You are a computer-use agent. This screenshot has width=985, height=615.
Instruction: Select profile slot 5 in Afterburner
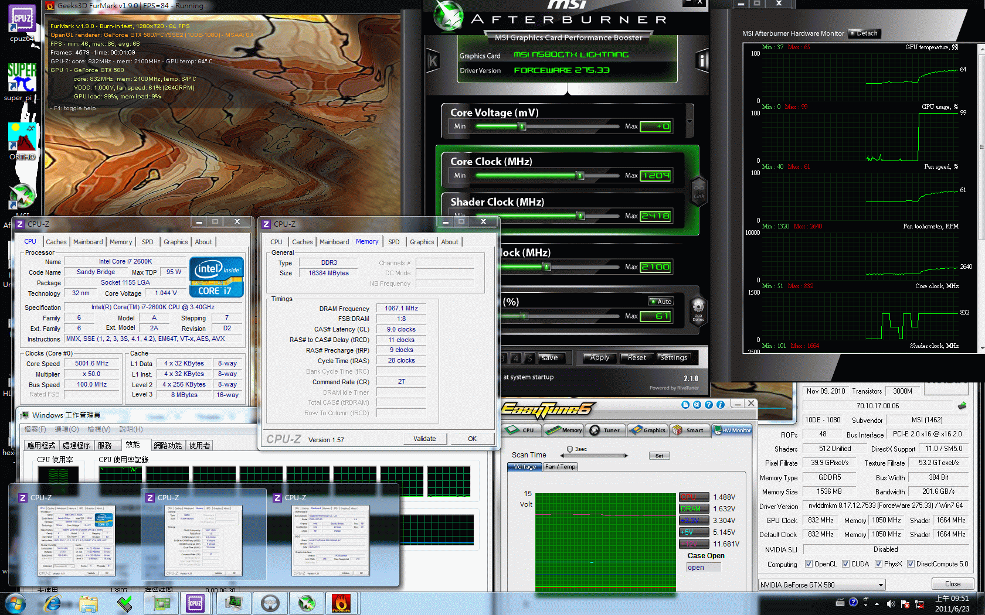point(529,358)
